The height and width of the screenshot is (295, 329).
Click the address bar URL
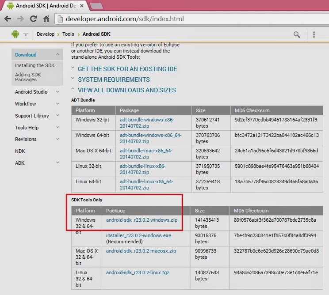tap(125, 19)
